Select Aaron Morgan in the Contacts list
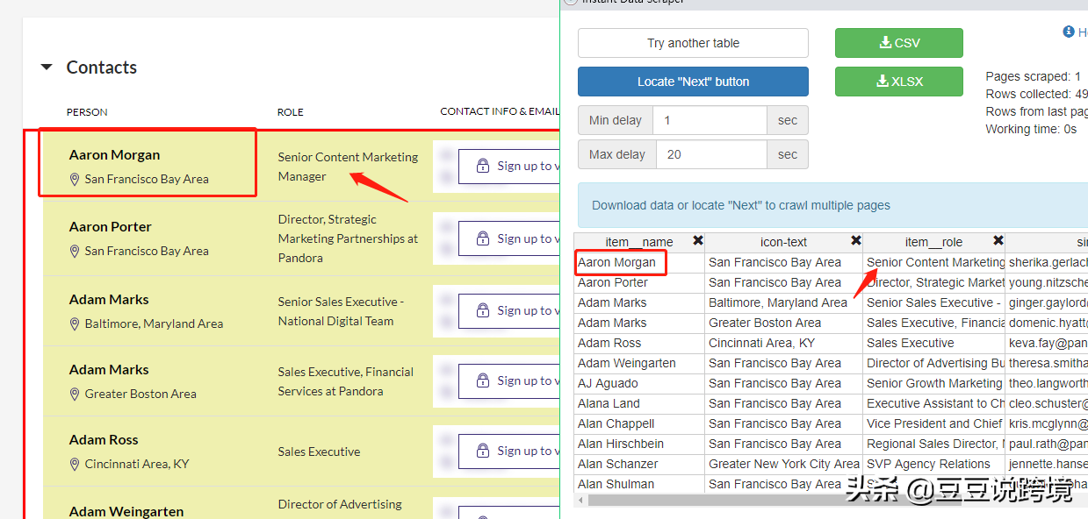The image size is (1088, 519). pyautogui.click(x=114, y=155)
